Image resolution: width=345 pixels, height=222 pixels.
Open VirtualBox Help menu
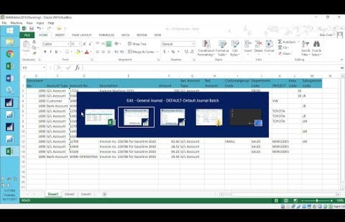pyautogui.click(x=51, y=23)
